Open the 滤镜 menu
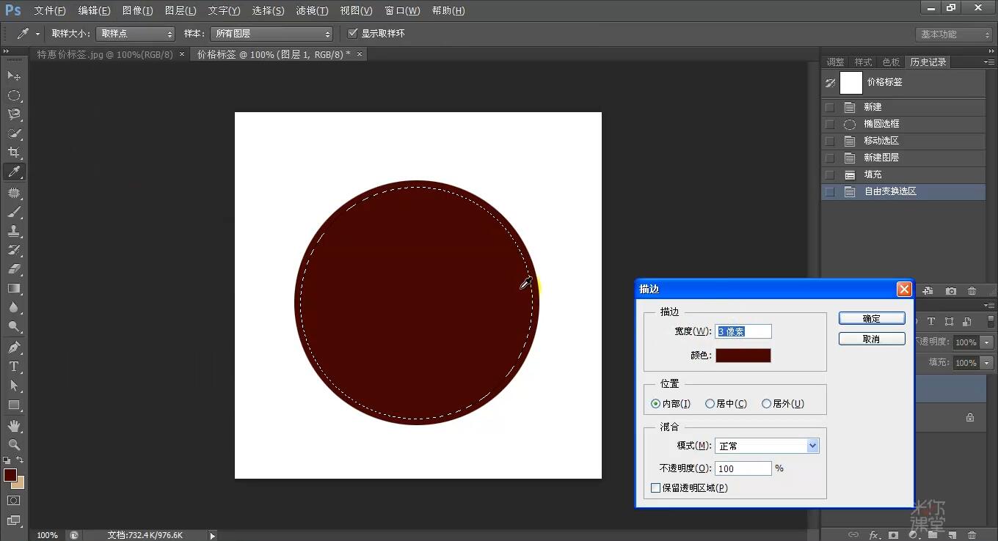 [x=311, y=10]
